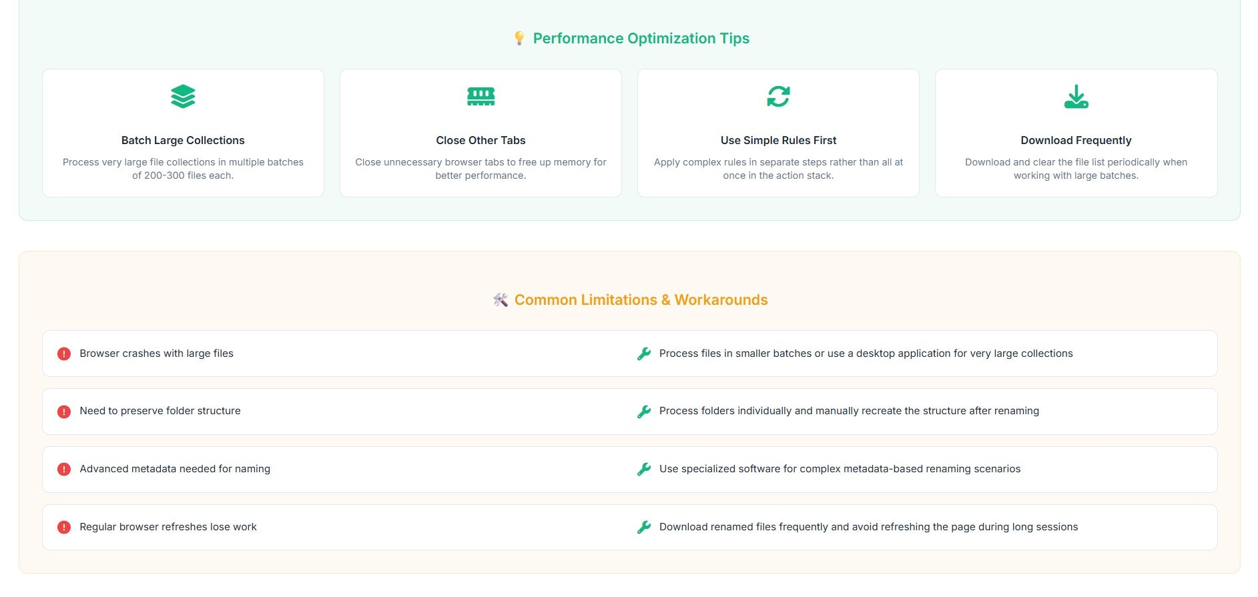
Task: Click the text about clearing the file list periodically
Action: [x=1076, y=169]
